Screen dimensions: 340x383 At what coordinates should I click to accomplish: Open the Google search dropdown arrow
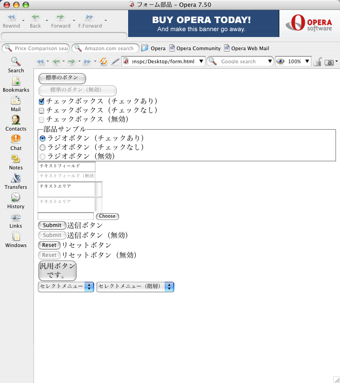click(270, 61)
